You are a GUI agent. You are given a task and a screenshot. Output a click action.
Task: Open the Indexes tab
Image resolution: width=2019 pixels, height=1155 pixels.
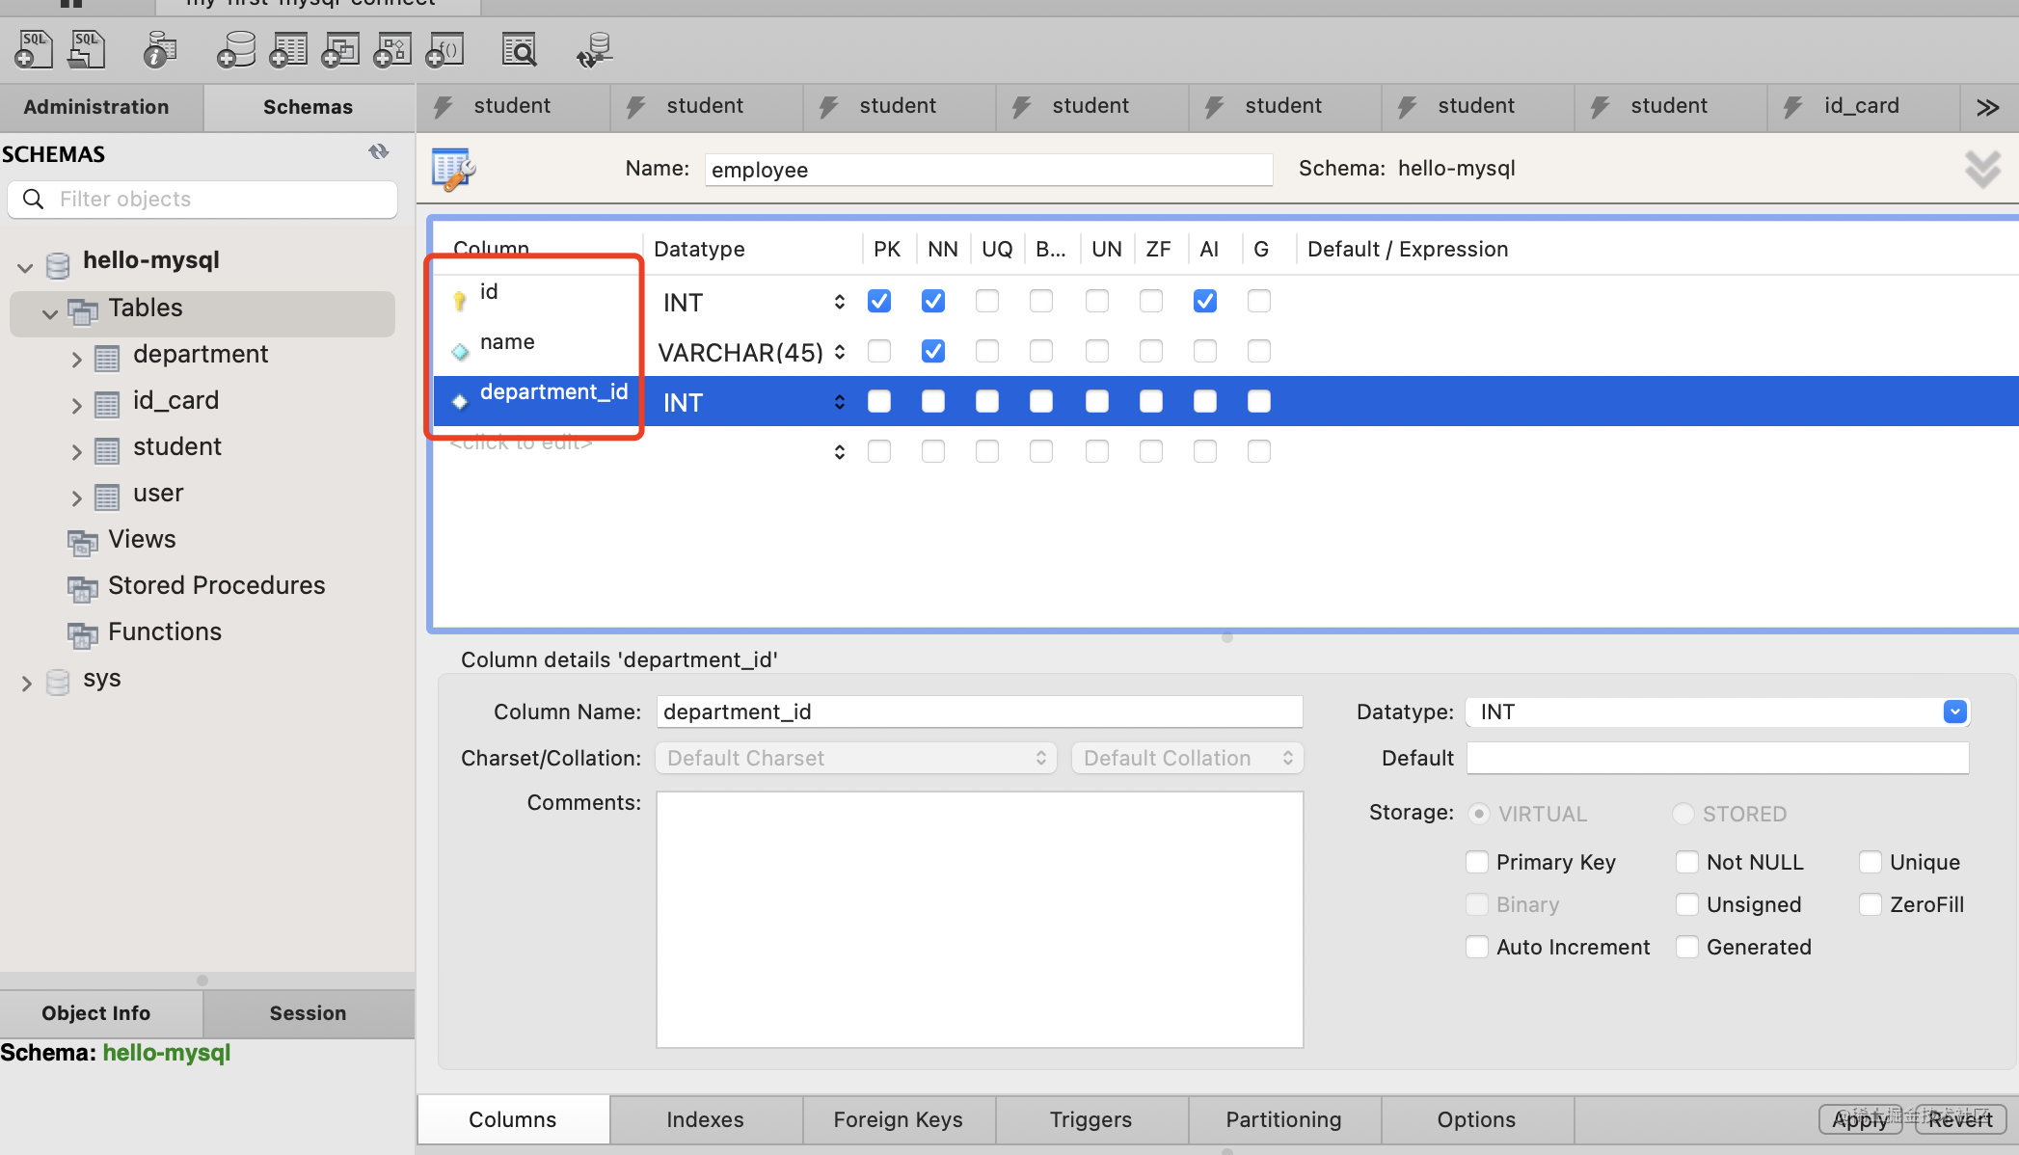(x=705, y=1119)
